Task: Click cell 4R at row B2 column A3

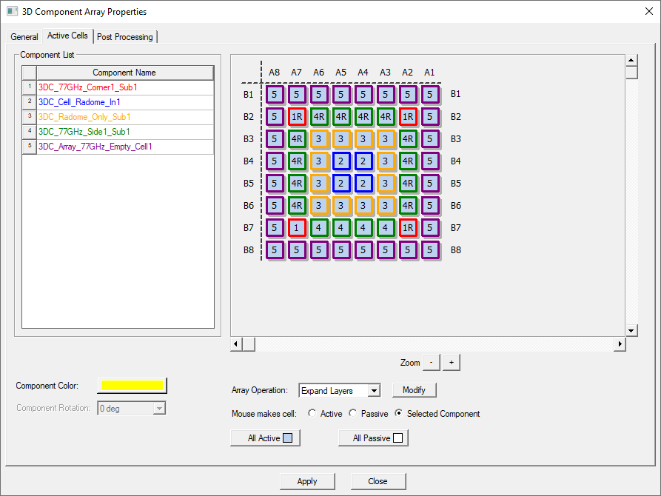Action: [386, 117]
